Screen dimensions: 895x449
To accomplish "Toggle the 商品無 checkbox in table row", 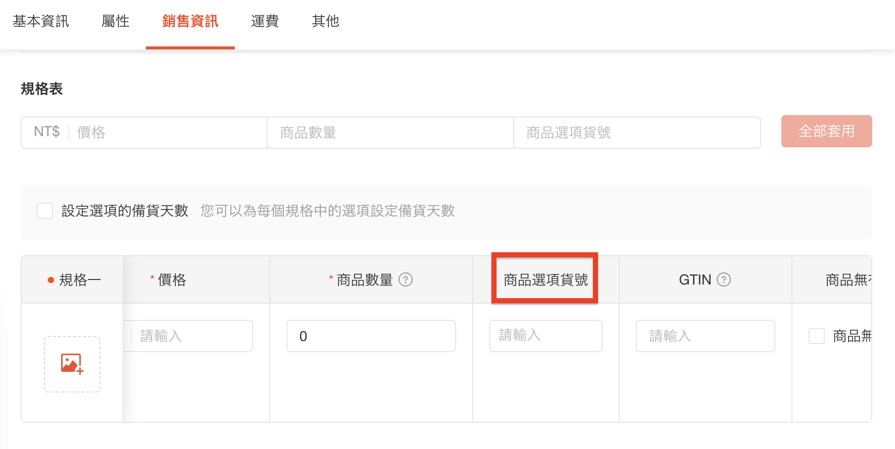I will (816, 336).
